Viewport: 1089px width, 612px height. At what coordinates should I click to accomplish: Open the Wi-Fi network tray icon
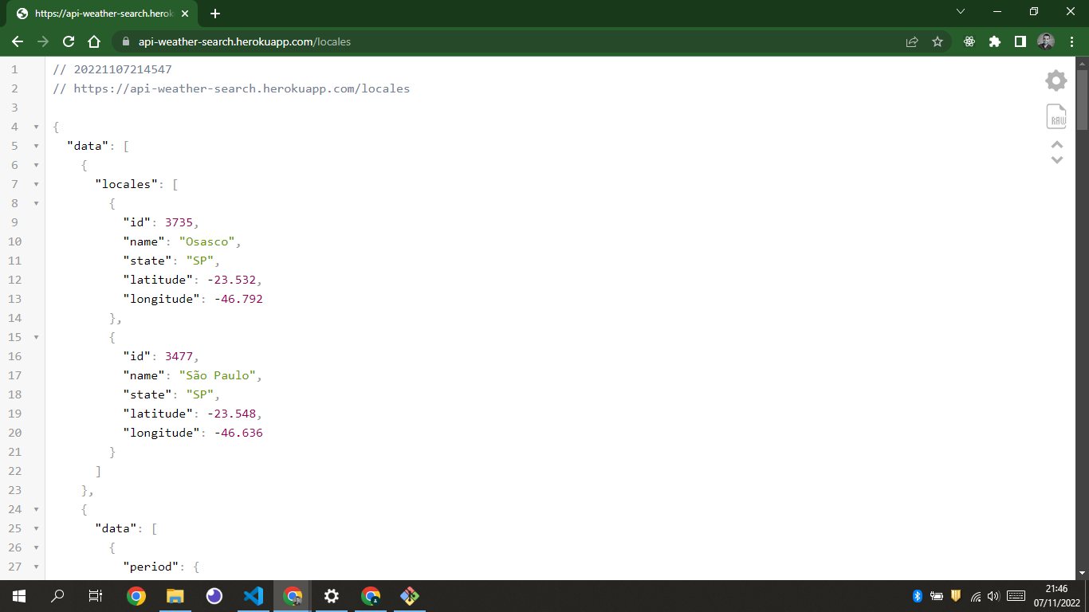975,596
